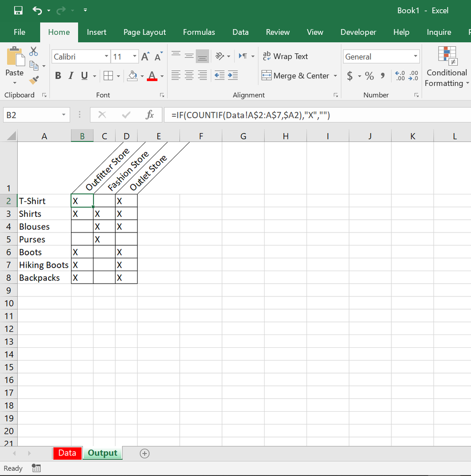The height and width of the screenshot is (476, 471).
Task: Click the macro recording status bar icon
Action: (x=36, y=468)
